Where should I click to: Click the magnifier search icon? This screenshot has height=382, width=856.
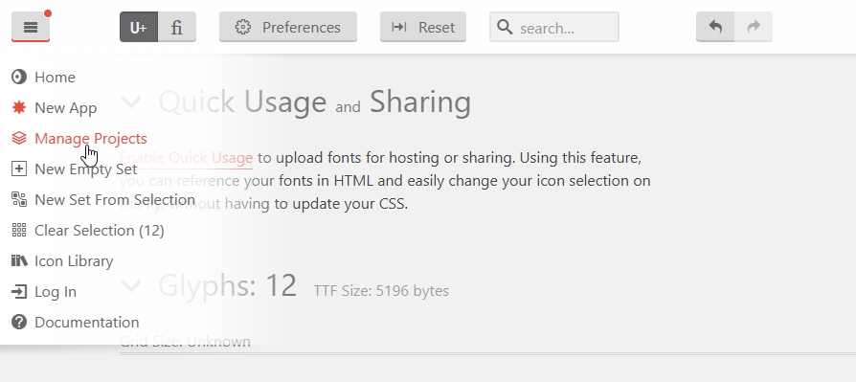click(505, 27)
